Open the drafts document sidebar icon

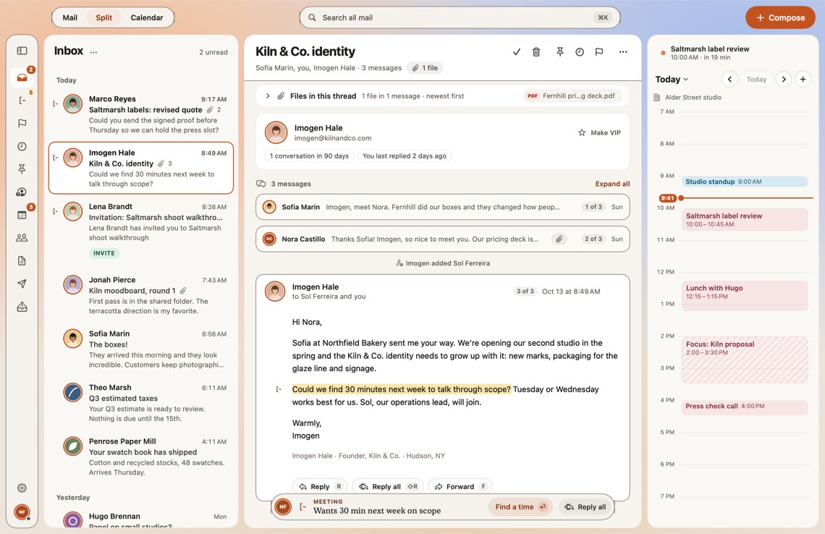click(22, 260)
